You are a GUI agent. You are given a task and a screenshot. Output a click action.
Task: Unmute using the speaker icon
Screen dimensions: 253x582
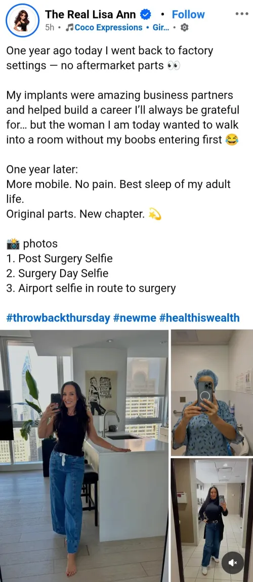click(x=233, y=563)
